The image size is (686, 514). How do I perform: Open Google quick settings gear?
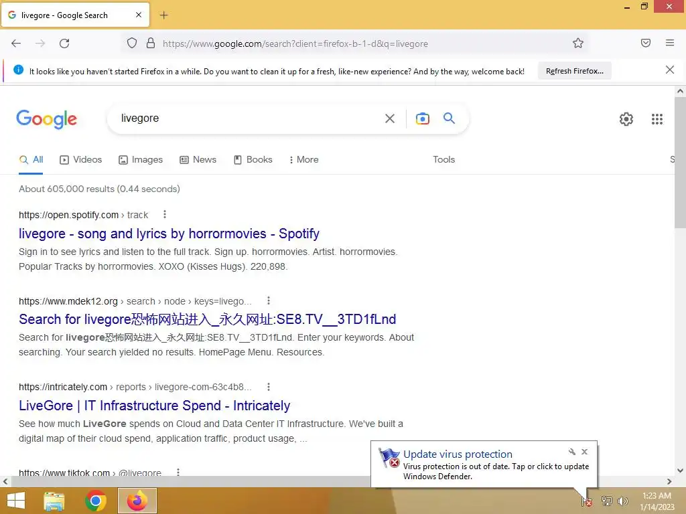(626, 119)
